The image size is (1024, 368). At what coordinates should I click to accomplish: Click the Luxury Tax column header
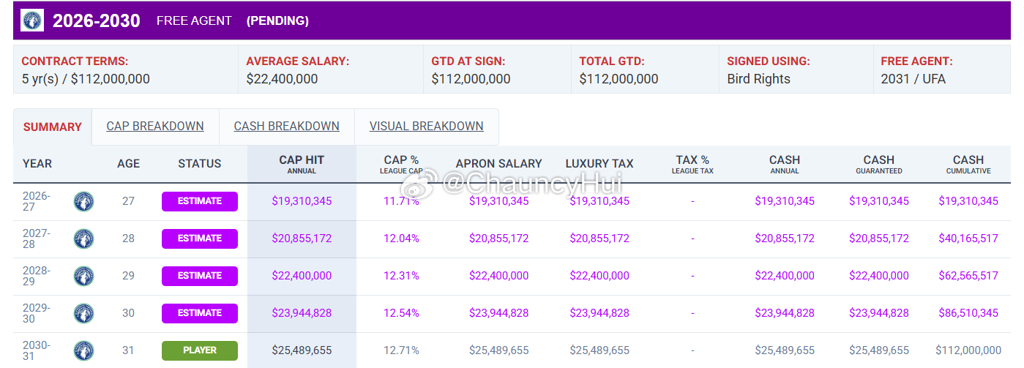click(599, 164)
